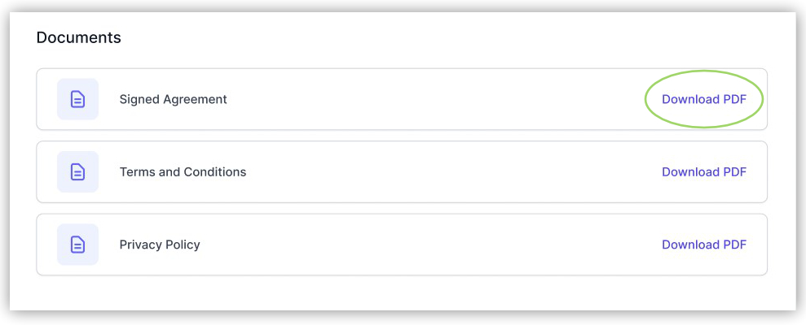The height and width of the screenshot is (325, 806).
Task: Click blank space right of Documents heading
Action: tap(407, 37)
